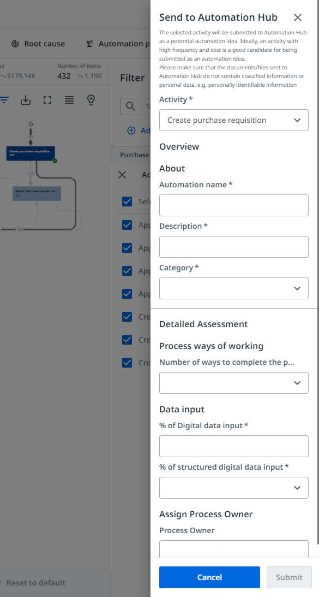Screen dimensions: 319x597
Task: Close the Send to Automation Hub panel
Action: click(x=298, y=17)
